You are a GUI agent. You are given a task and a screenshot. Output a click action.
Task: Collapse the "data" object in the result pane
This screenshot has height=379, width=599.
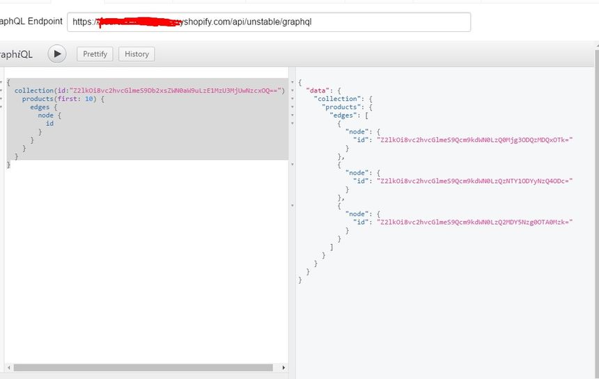(293, 91)
